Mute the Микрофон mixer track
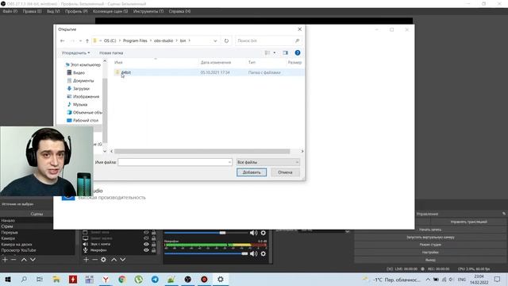 coord(253,253)
